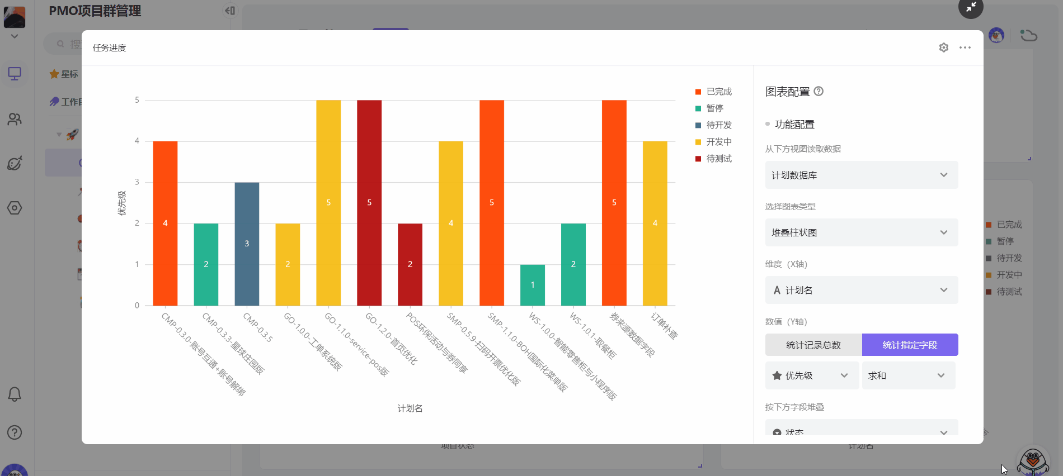Open the 堆叠柱状图 chart type dropdown
The width and height of the screenshot is (1063, 476).
[861, 232]
